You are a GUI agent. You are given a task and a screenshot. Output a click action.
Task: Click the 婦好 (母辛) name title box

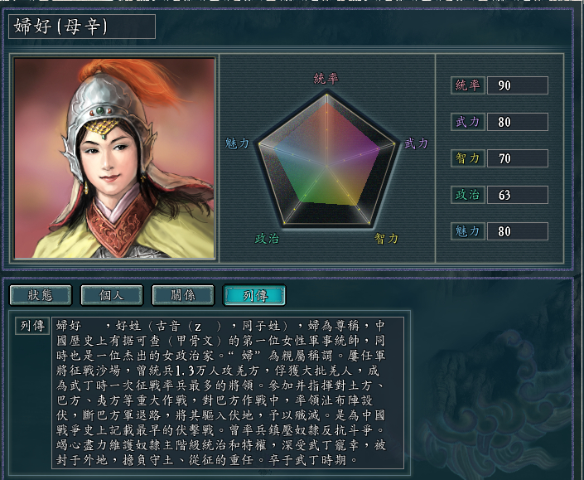[x=82, y=27]
